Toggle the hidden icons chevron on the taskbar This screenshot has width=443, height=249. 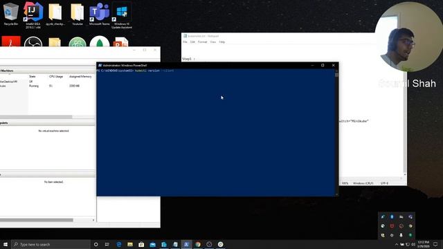pyautogui.click(x=397, y=244)
